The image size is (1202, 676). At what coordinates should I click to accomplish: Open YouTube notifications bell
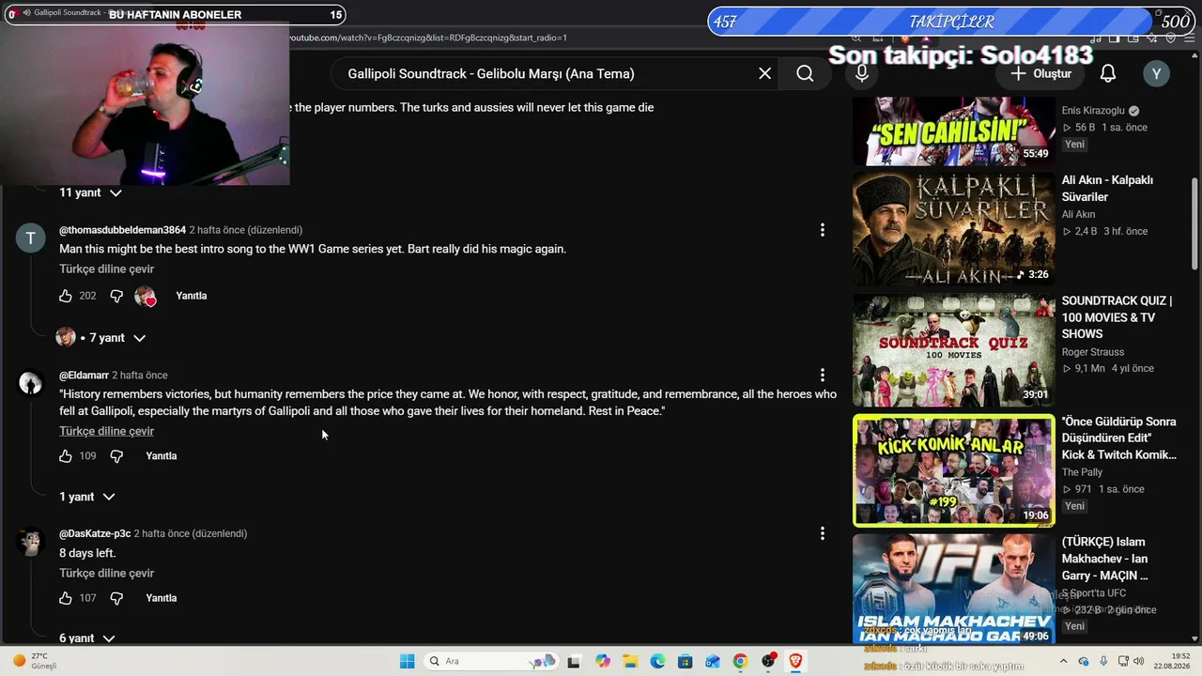[1108, 73]
